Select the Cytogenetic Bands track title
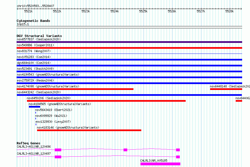The height and width of the screenshot is (167, 250). point(33,21)
